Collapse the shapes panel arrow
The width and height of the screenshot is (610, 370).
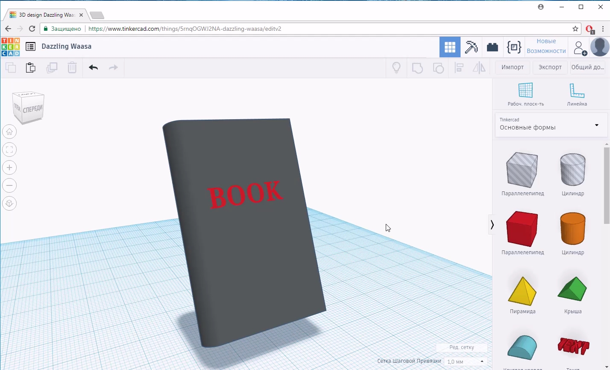point(492,225)
